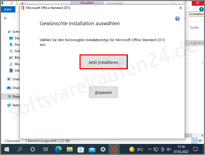The image size is (205, 155).
Task: Open Bilder folder in navigation pane
Action: click(14, 58)
